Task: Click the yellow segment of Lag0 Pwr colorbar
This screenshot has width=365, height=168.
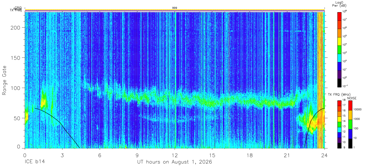Action: coord(339,41)
